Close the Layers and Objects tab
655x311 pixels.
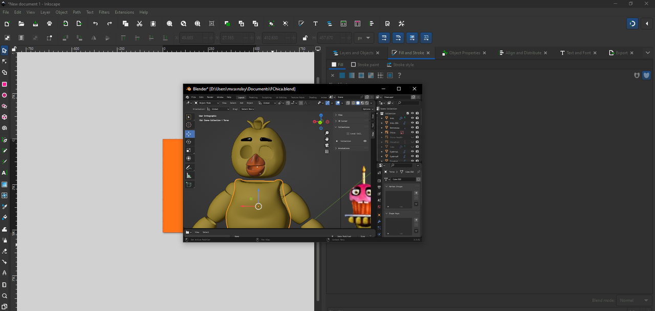(x=378, y=53)
